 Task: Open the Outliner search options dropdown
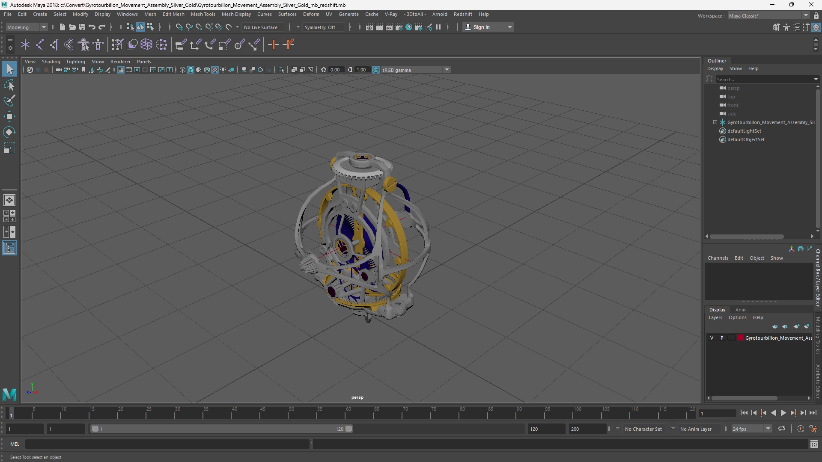tap(816, 79)
